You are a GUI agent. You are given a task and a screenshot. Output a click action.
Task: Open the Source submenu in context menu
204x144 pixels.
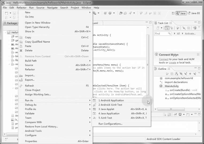click(55, 65)
